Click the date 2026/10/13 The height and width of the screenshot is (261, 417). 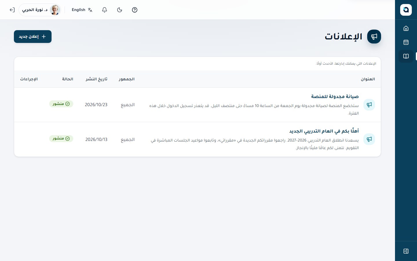[96, 139]
